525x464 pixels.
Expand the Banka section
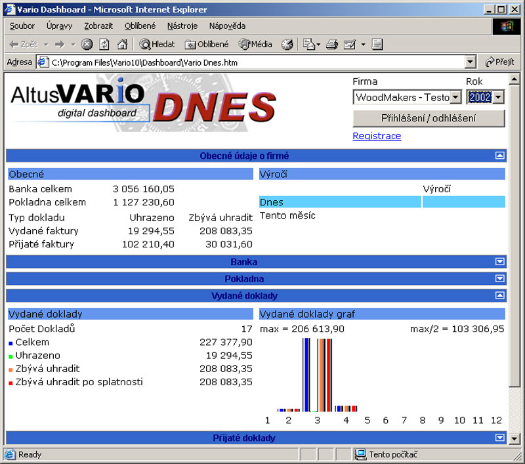click(x=499, y=262)
